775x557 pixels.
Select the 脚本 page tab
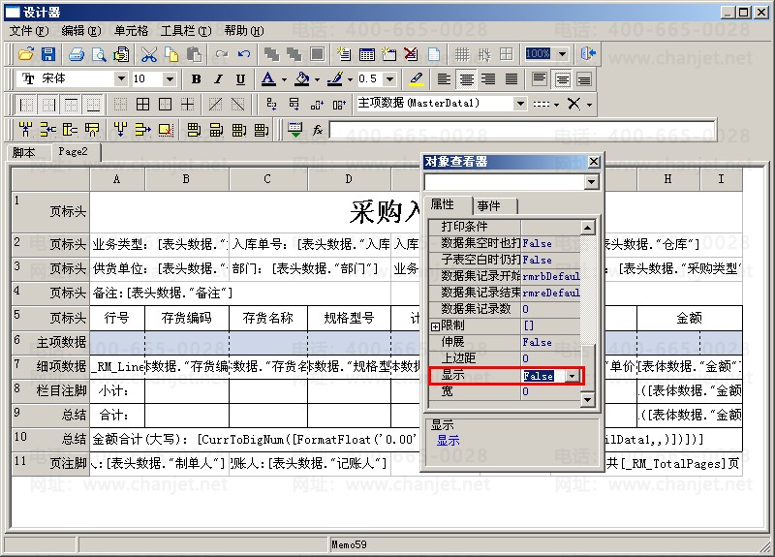[x=24, y=152]
